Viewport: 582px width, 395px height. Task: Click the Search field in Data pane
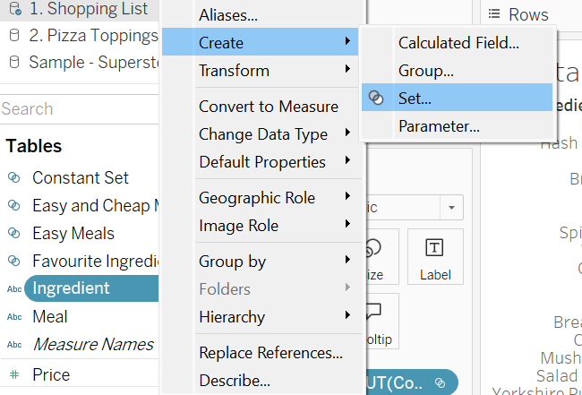76,109
